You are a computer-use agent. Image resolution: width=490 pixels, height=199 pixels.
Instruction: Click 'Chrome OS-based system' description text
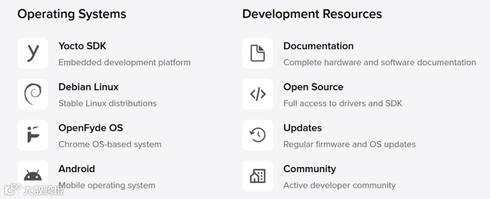110,144
